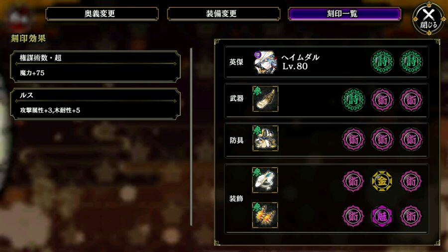Click the ヘイムダル hero portrait
The width and height of the screenshot is (448, 252).
click(x=265, y=62)
